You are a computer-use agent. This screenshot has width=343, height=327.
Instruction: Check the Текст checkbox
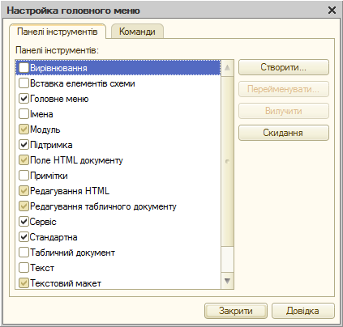(24, 268)
